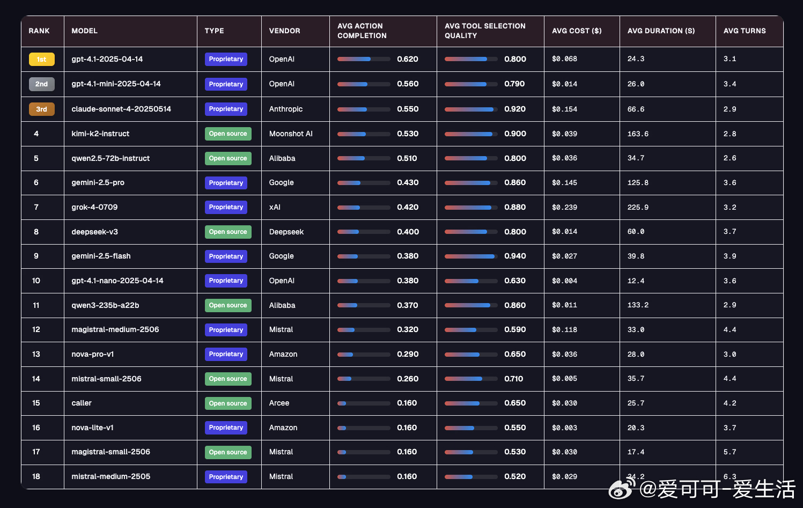Select model name nova-pro-v1

click(x=93, y=354)
